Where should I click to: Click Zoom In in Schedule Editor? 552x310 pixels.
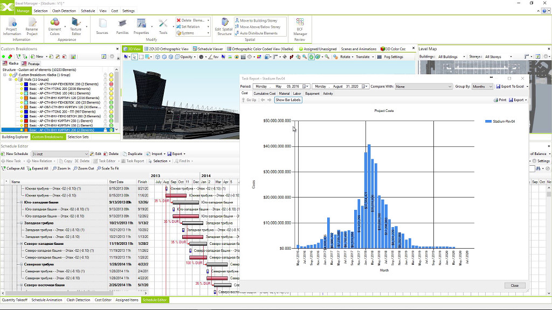click(x=61, y=168)
